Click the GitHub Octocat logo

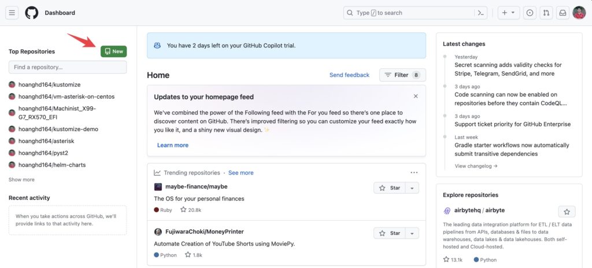pyautogui.click(x=32, y=13)
